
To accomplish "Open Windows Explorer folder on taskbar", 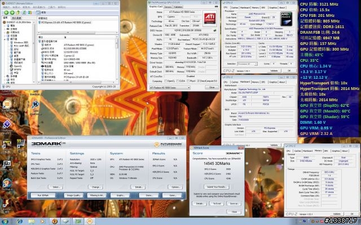I will pyautogui.click(x=32, y=222).
